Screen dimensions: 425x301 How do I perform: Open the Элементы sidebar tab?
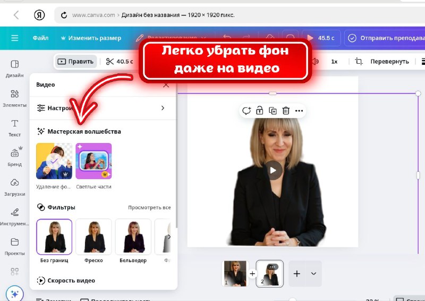15,98
